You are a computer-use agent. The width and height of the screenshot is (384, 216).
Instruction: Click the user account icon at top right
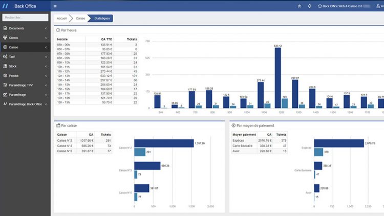[377, 6]
